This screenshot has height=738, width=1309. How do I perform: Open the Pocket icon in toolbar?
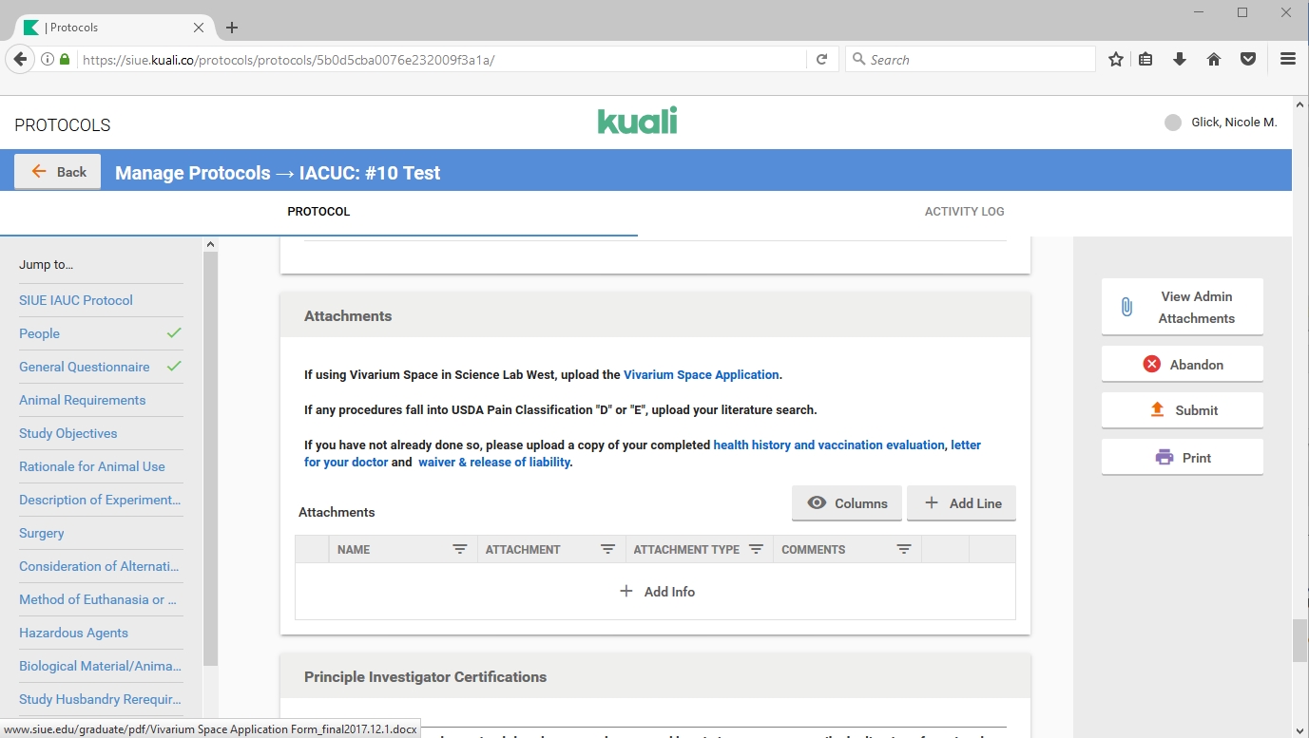(1248, 59)
